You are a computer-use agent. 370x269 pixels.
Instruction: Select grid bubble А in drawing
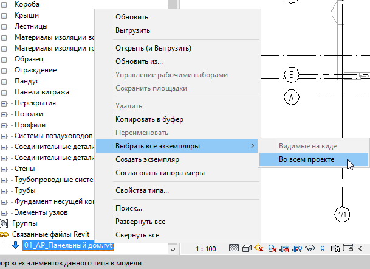(x=291, y=97)
